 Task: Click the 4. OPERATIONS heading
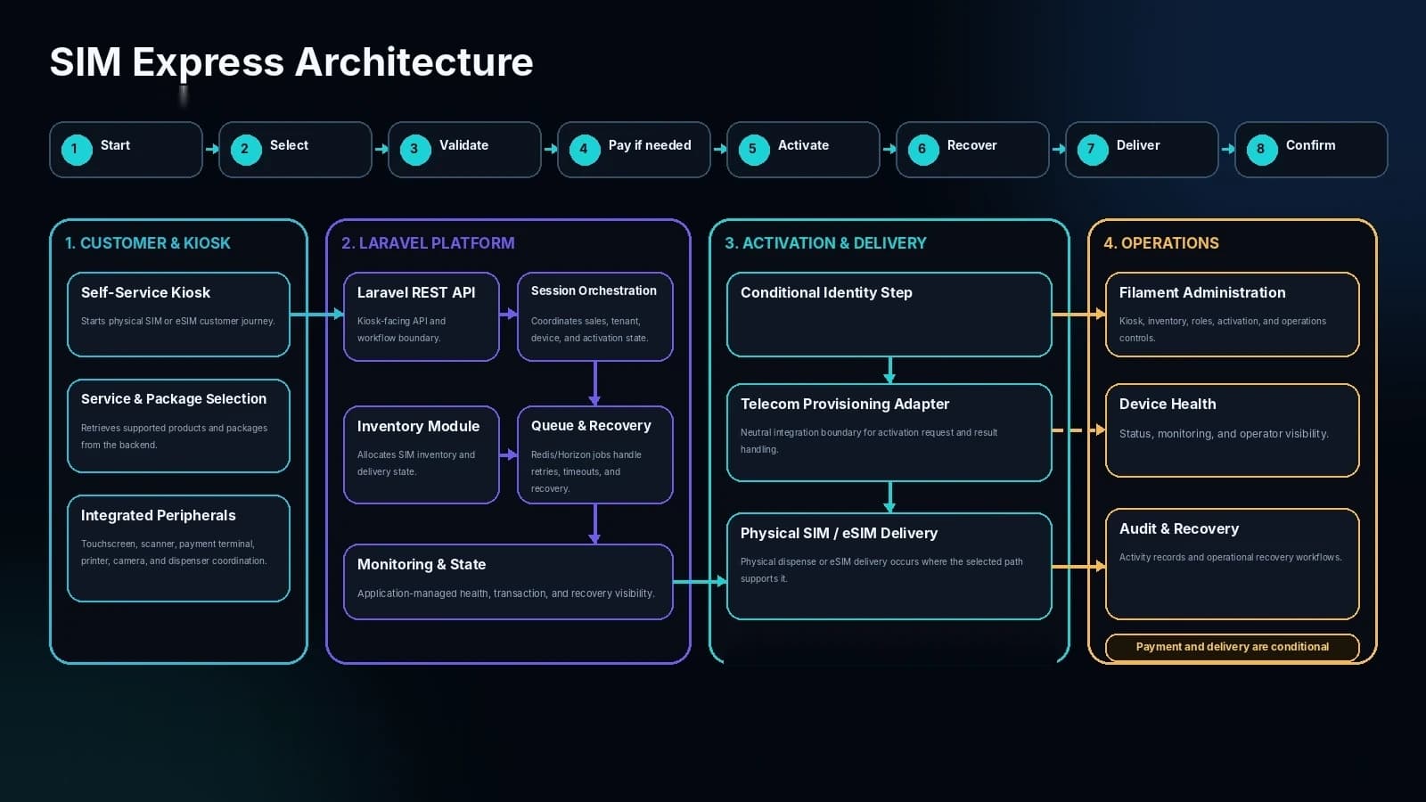click(1161, 243)
